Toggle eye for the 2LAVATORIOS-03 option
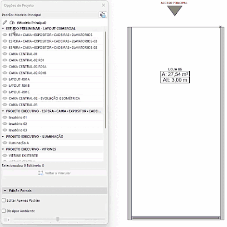Viewport: 227px width, 227px height. (x=5, y=41)
